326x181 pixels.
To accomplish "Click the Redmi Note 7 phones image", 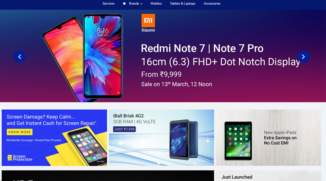I will click(x=83, y=58).
